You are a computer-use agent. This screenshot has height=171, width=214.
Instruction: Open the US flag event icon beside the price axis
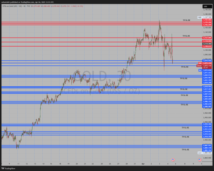pos(200,160)
